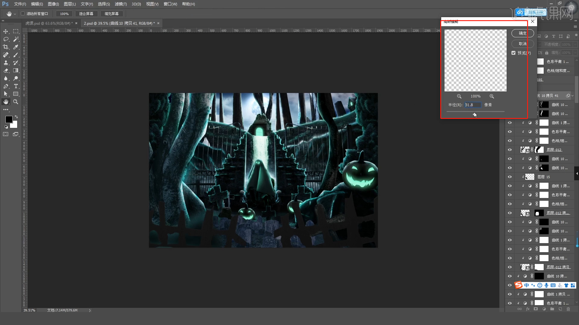Select the Pen tool
The image size is (579, 325).
tap(6, 86)
